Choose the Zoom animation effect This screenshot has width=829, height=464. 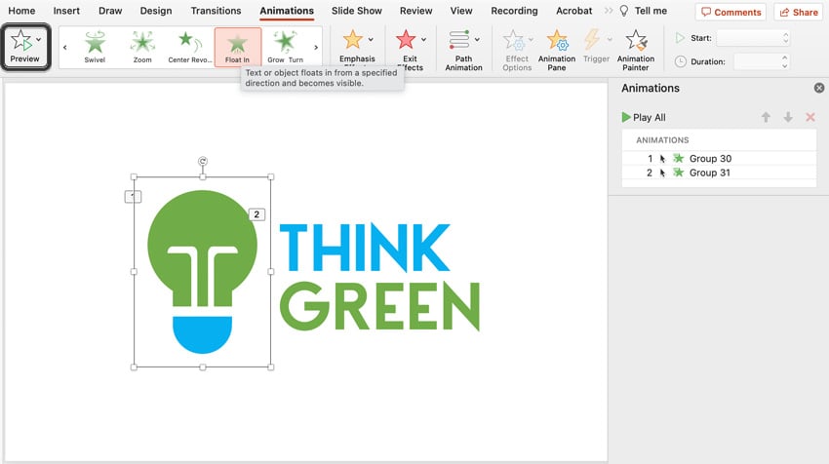(142, 46)
